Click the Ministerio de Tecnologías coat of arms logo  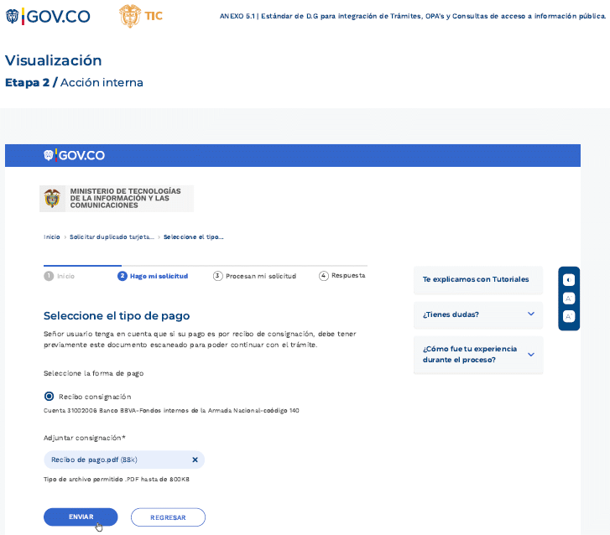(x=52, y=199)
